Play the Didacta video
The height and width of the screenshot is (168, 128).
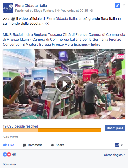(64, 84)
